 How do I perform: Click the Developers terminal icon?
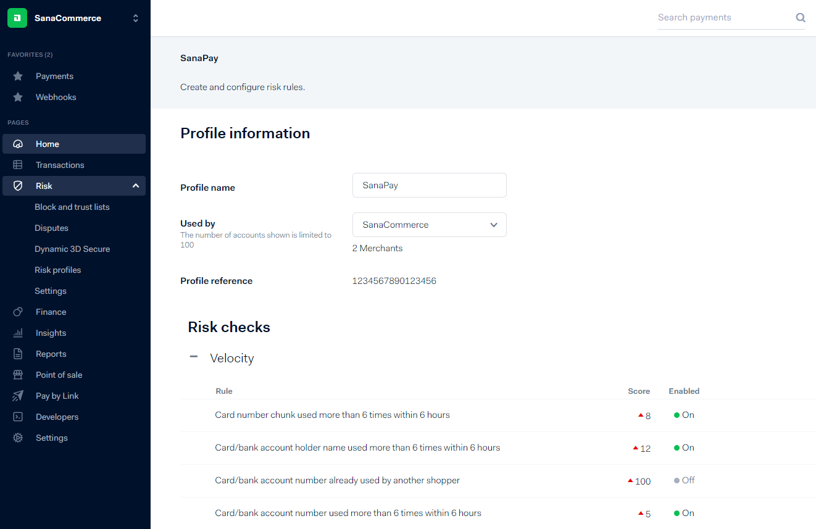[x=18, y=417]
